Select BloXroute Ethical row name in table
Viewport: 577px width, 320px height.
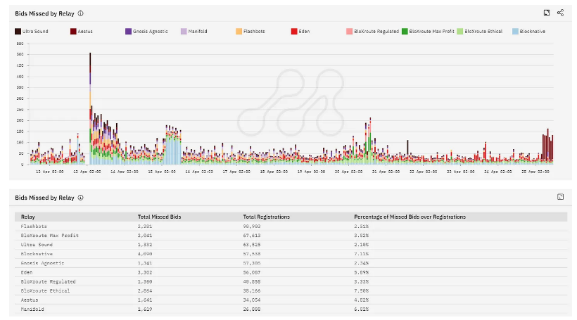(x=45, y=290)
